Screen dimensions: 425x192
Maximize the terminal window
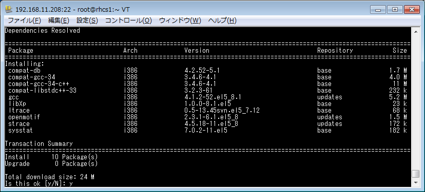(x=395, y=10)
